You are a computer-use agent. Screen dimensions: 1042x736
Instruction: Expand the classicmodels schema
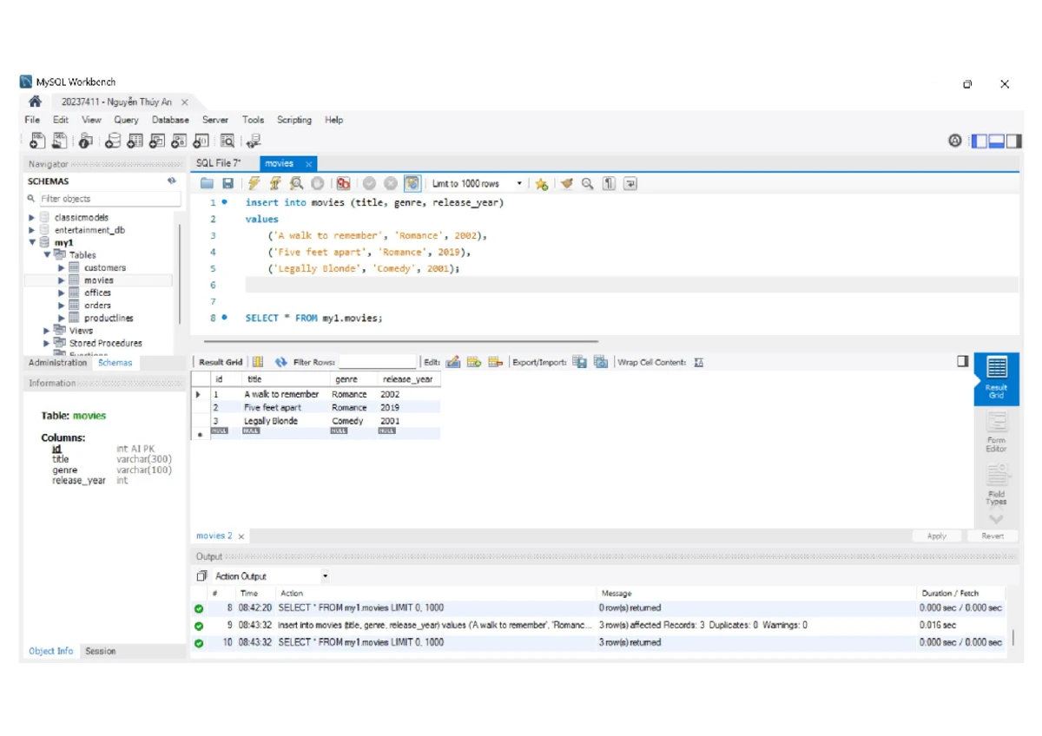coord(32,218)
